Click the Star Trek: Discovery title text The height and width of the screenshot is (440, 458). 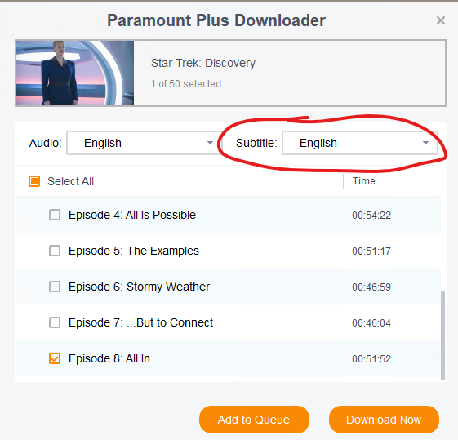(x=203, y=63)
